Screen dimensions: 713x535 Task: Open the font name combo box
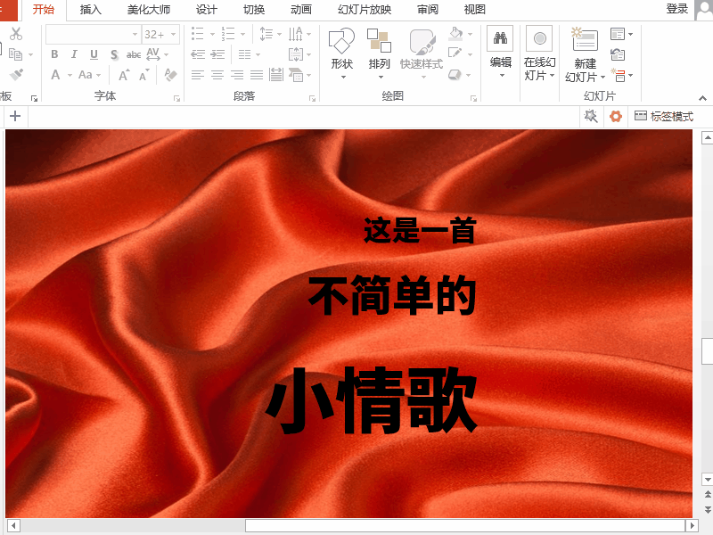pyautogui.click(x=94, y=34)
